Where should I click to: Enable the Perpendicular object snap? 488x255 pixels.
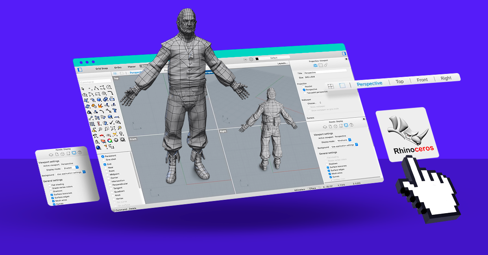pyautogui.click(x=110, y=185)
